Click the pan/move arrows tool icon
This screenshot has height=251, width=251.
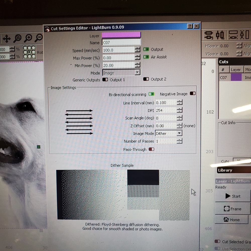(6, 38)
